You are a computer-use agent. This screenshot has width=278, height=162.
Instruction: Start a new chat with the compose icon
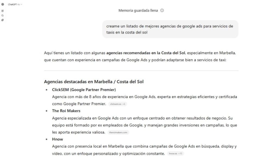point(3,11)
